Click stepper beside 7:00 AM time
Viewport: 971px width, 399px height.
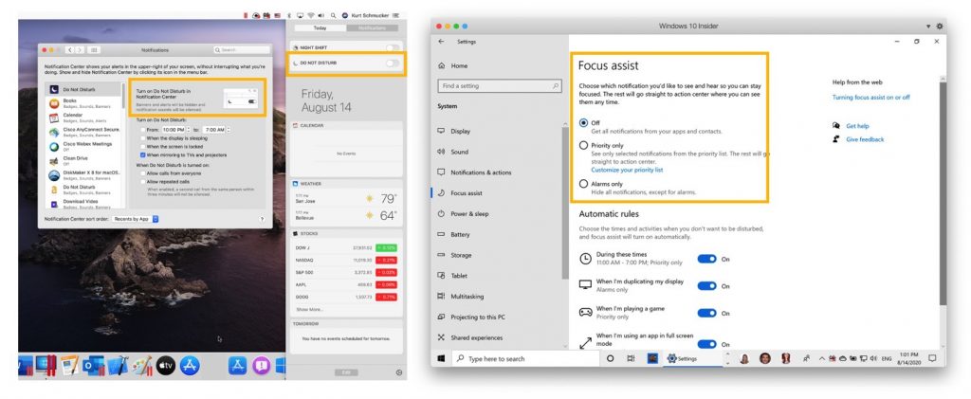tap(229, 130)
